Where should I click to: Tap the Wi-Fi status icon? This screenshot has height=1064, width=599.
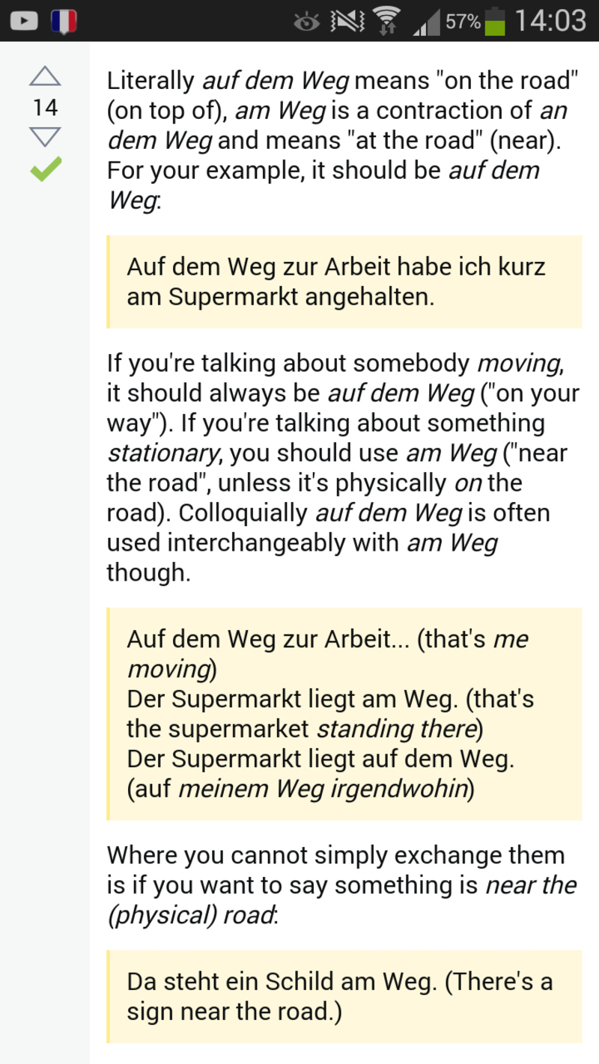click(x=386, y=21)
